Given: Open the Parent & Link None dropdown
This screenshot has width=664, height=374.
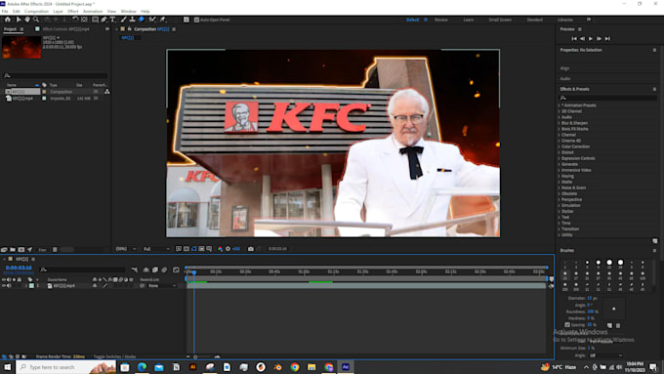Looking at the screenshot, I should pos(161,286).
